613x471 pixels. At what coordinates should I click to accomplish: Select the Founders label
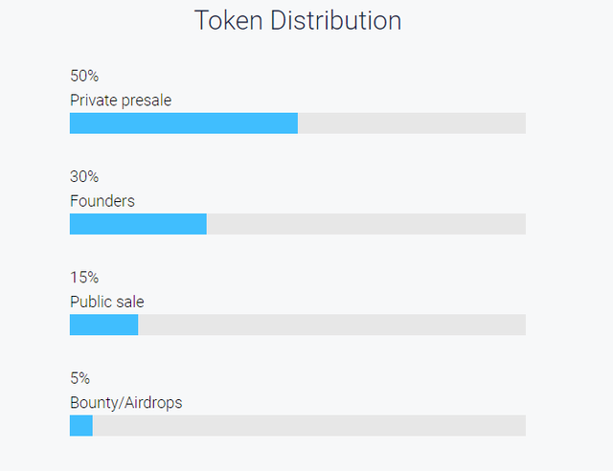[x=102, y=201]
